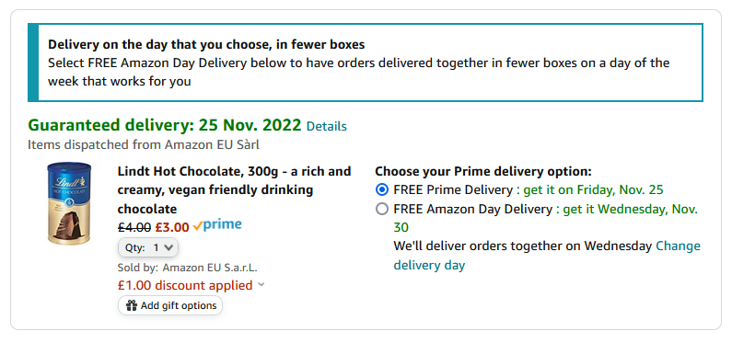Click Add gift options button

170,305
